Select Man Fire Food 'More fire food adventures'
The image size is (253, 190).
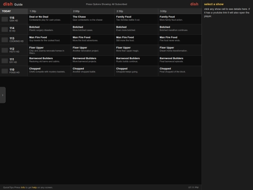(x=93, y=40)
